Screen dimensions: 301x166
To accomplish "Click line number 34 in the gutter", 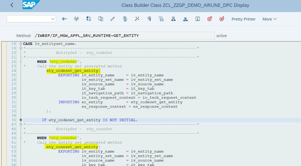I will click(x=14, y=115).
